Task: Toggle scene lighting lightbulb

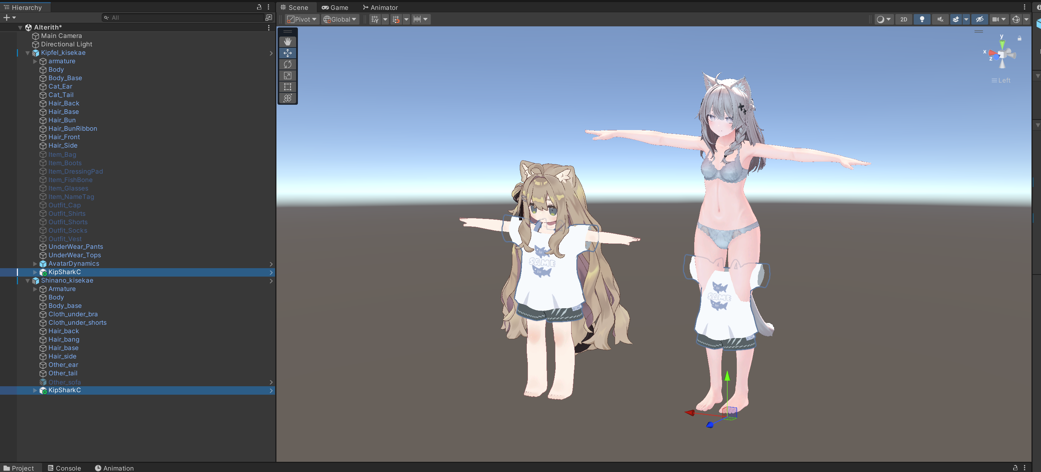Action: [922, 19]
